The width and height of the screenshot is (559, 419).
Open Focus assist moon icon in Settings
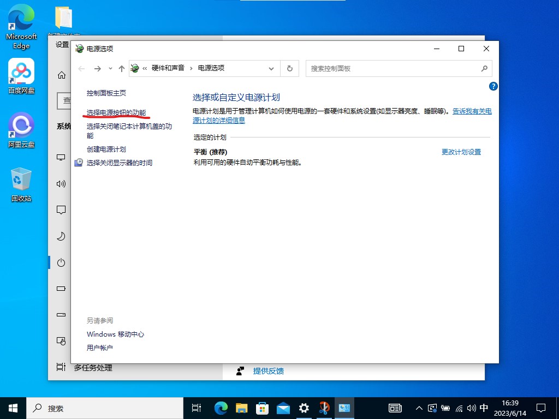point(61,236)
